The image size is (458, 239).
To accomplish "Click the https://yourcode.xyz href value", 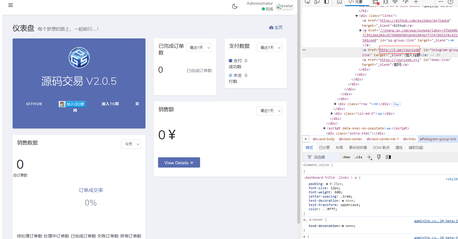I will tap(400, 60).
